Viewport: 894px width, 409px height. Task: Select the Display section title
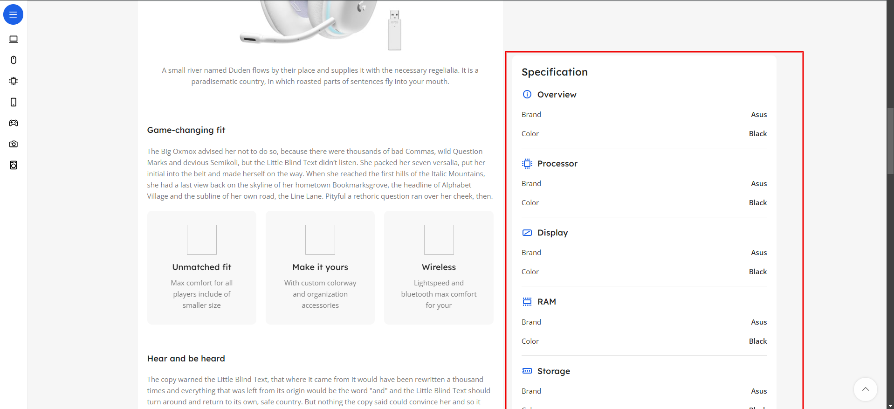[553, 233]
